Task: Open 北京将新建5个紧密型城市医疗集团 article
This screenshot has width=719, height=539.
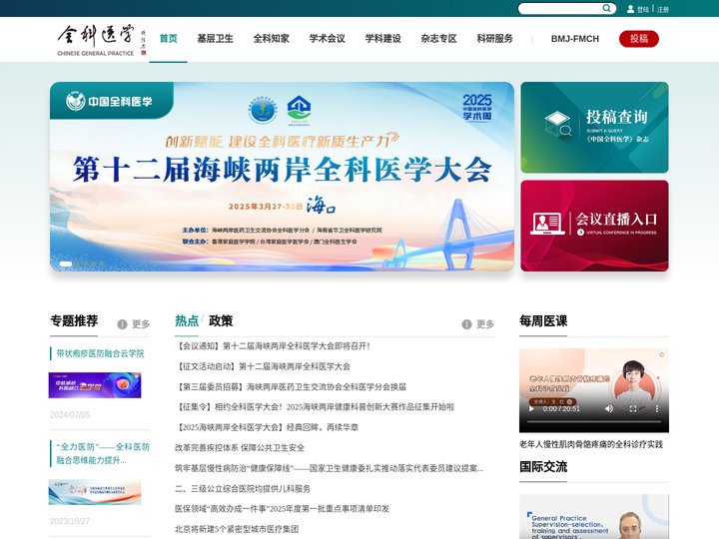Action: point(237,529)
